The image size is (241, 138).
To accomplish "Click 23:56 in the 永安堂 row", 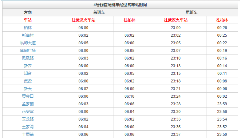I will coord(222,111).
